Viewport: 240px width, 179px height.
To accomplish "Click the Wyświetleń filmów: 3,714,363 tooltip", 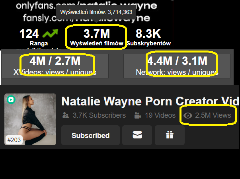I will [96, 12].
